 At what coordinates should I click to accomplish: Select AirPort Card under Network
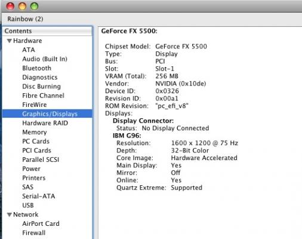coord(41,224)
